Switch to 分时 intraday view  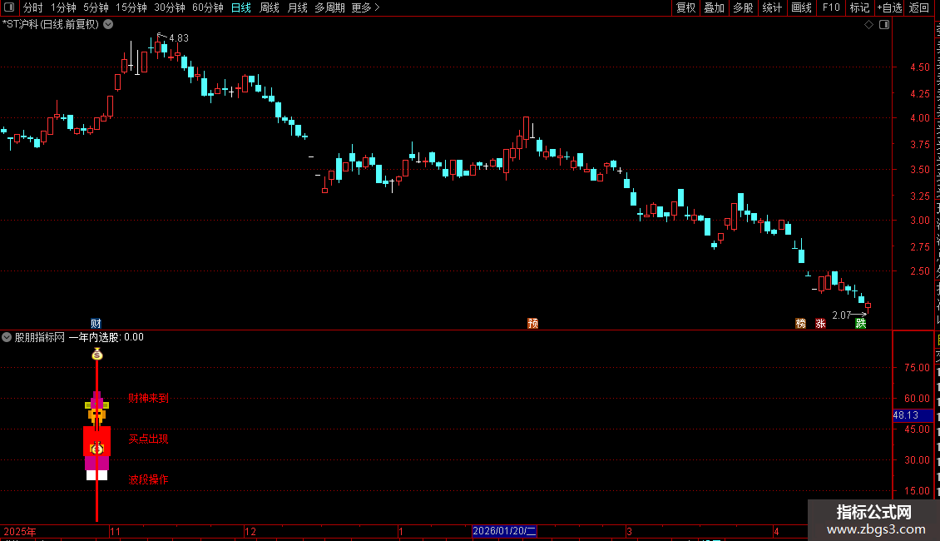[33, 7]
